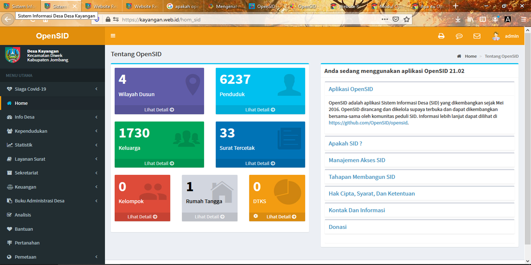Open Lihat Detail on Penduduk card
Screen dimensions: 531x265
260,110
